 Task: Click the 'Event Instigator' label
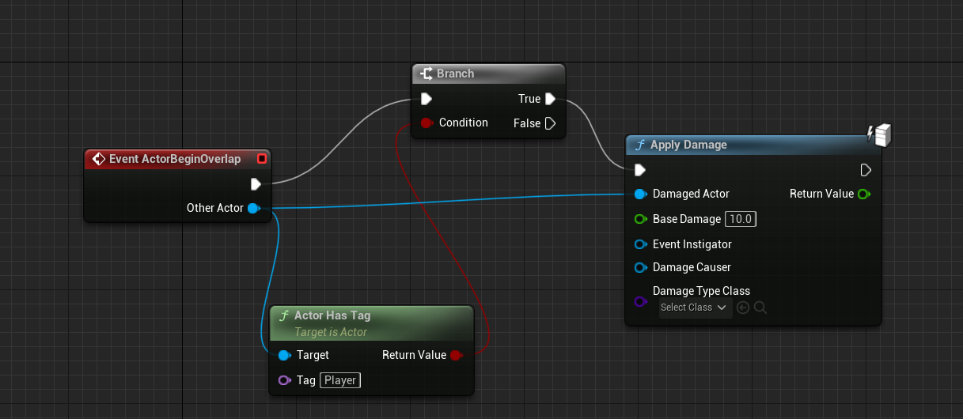point(692,244)
